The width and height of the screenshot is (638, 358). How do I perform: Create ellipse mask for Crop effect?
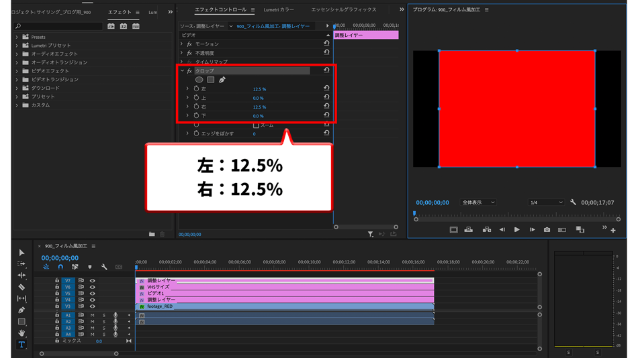199,80
